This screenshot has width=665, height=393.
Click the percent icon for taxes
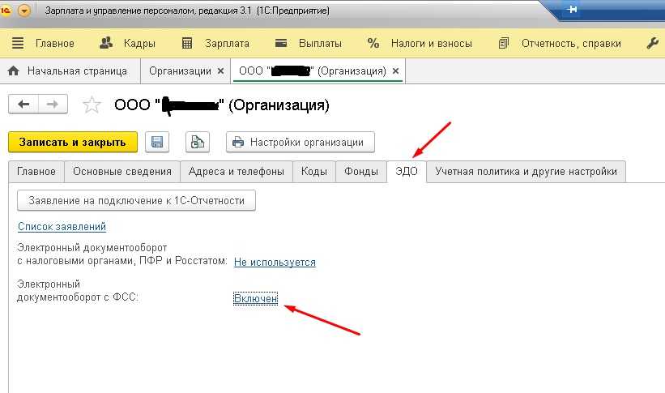pos(373,43)
